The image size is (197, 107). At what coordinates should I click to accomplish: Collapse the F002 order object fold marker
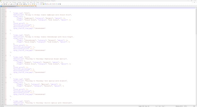(x=6, y=34)
